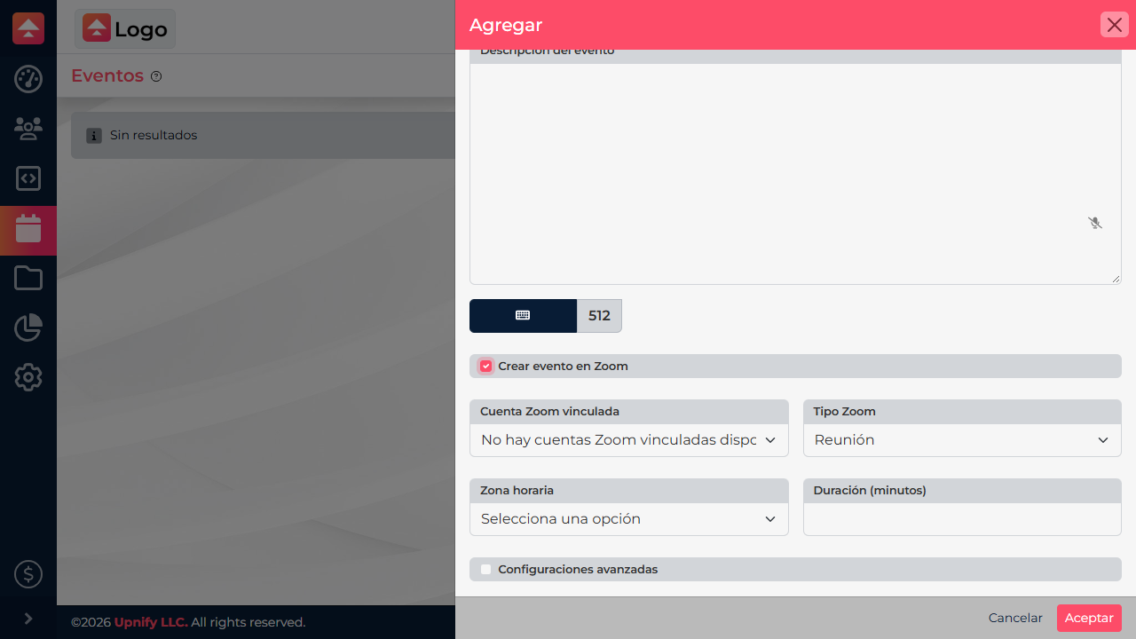The width and height of the screenshot is (1136, 639).
Task: Open the folder icon in sidebar
Action: pos(28,278)
